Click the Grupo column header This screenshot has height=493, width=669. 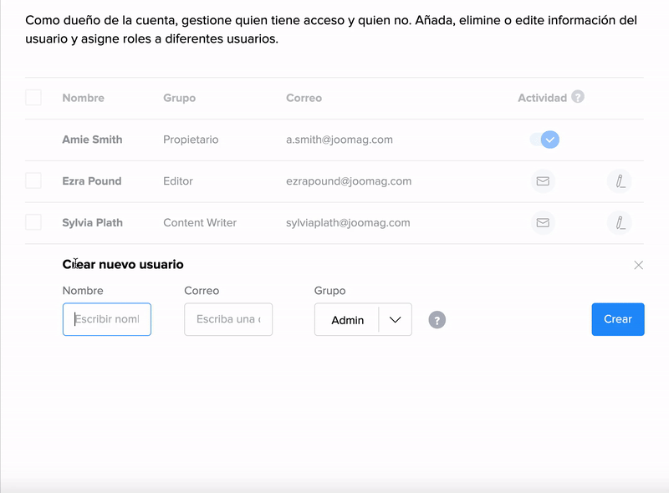pyautogui.click(x=179, y=98)
